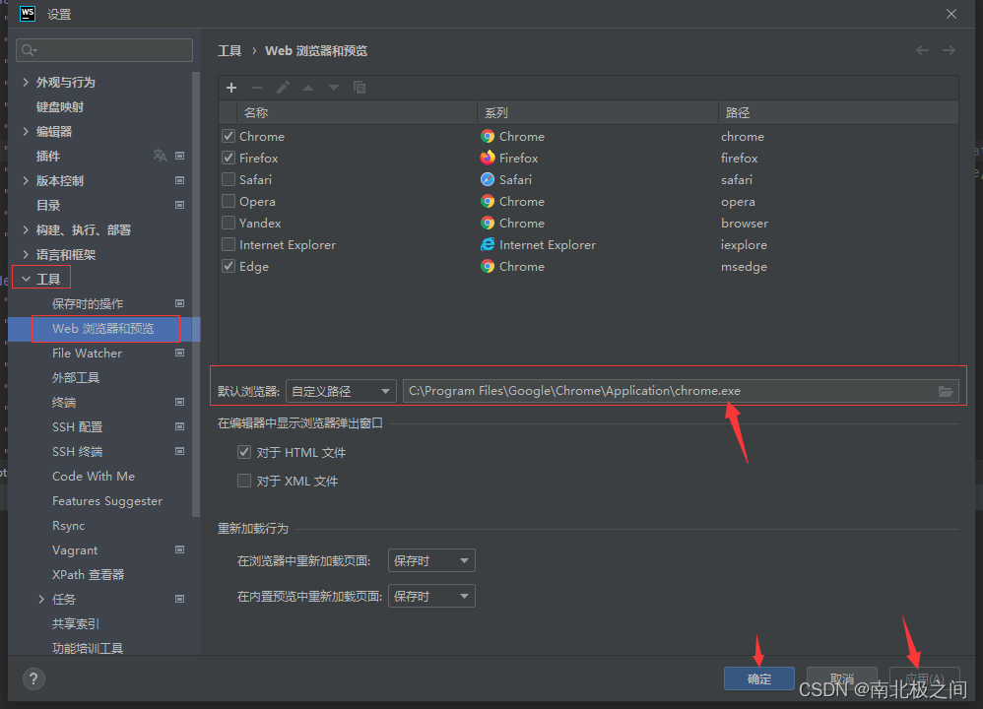Expand 版本控制 tree node
The width and height of the screenshot is (983, 709).
point(26,180)
